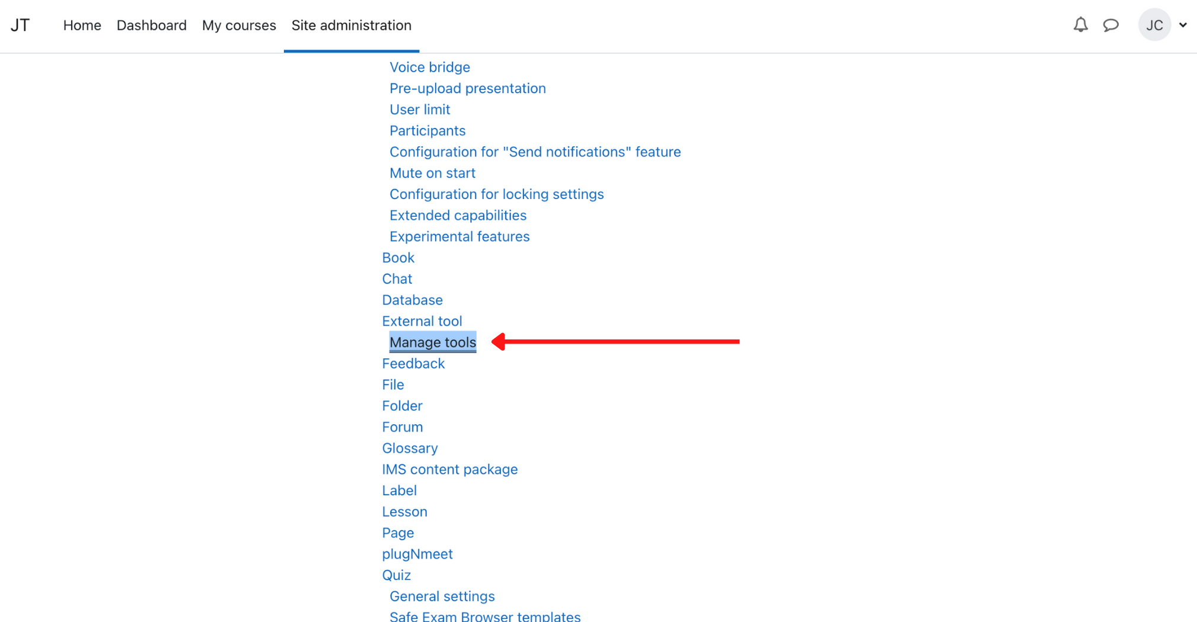Select the Site administration tab
The image size is (1197, 622).
click(351, 25)
